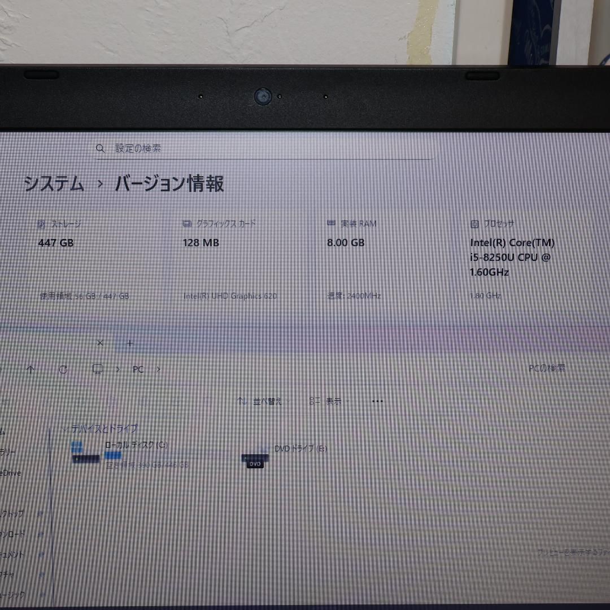Open a new tab with the plus button

tap(130, 343)
